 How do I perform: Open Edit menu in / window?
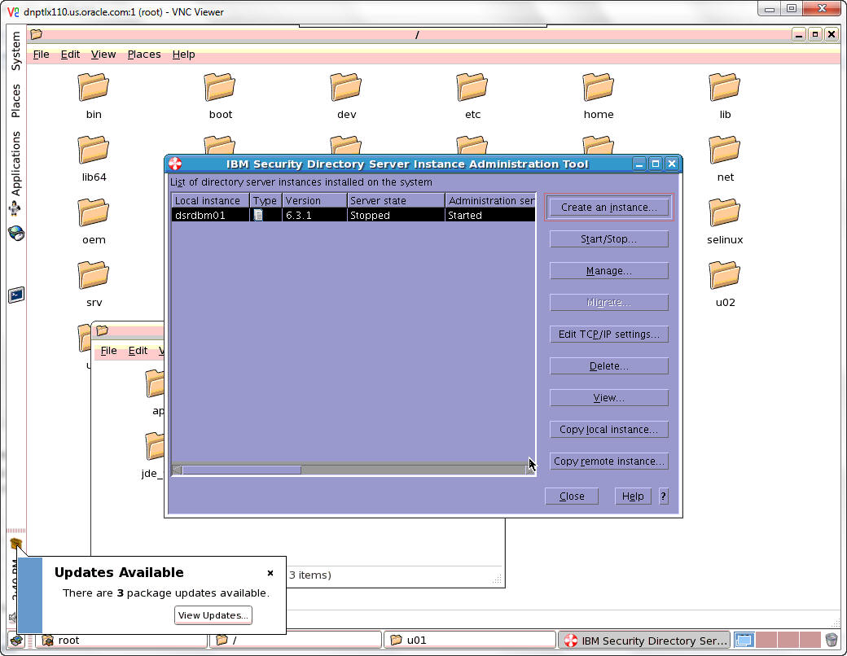pos(70,54)
